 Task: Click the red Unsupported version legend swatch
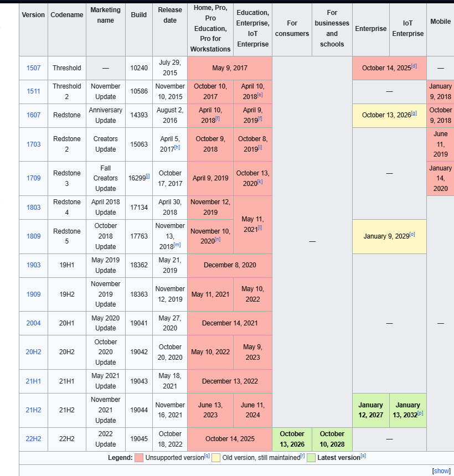[x=139, y=458]
